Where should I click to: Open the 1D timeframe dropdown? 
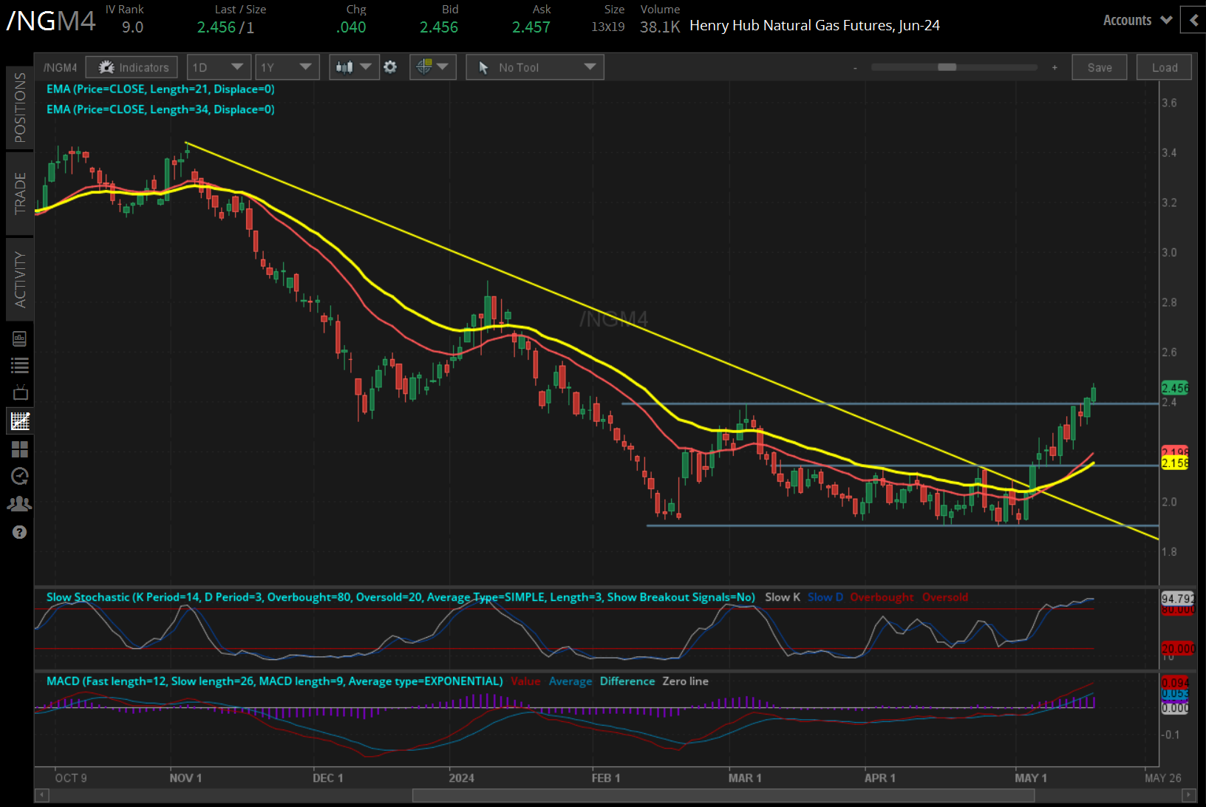coord(219,67)
